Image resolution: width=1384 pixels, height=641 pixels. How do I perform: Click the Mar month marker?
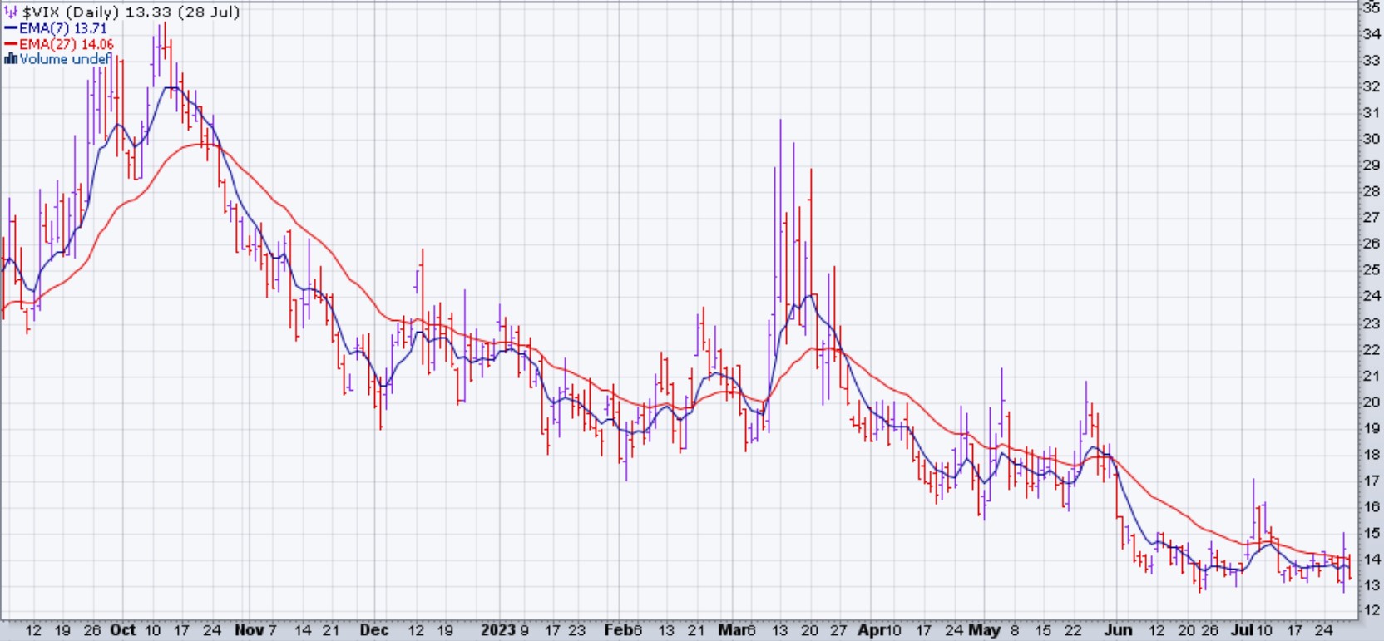tap(732, 630)
